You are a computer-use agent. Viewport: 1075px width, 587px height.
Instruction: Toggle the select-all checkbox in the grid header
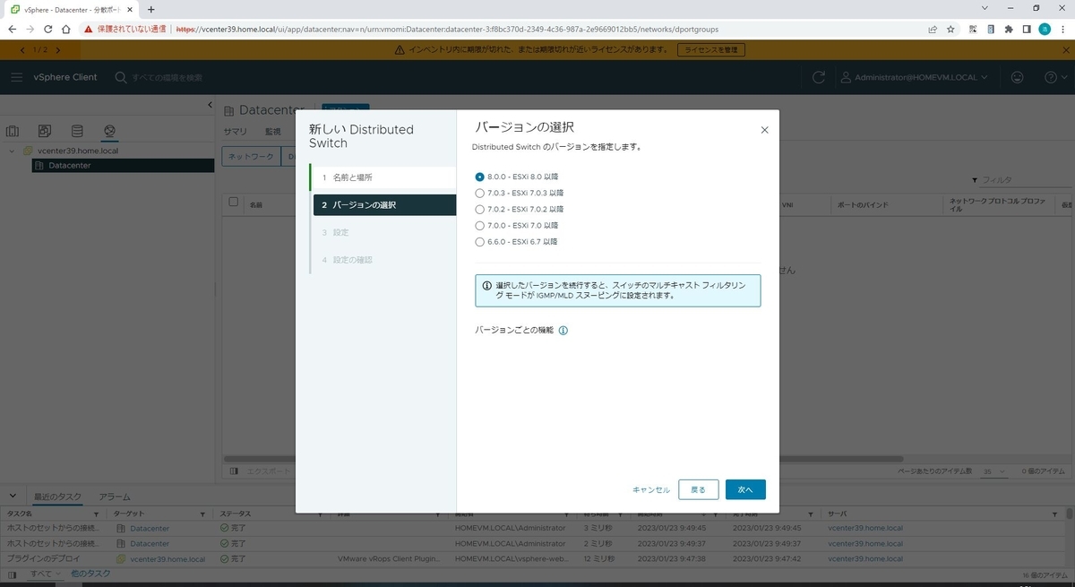[234, 202]
